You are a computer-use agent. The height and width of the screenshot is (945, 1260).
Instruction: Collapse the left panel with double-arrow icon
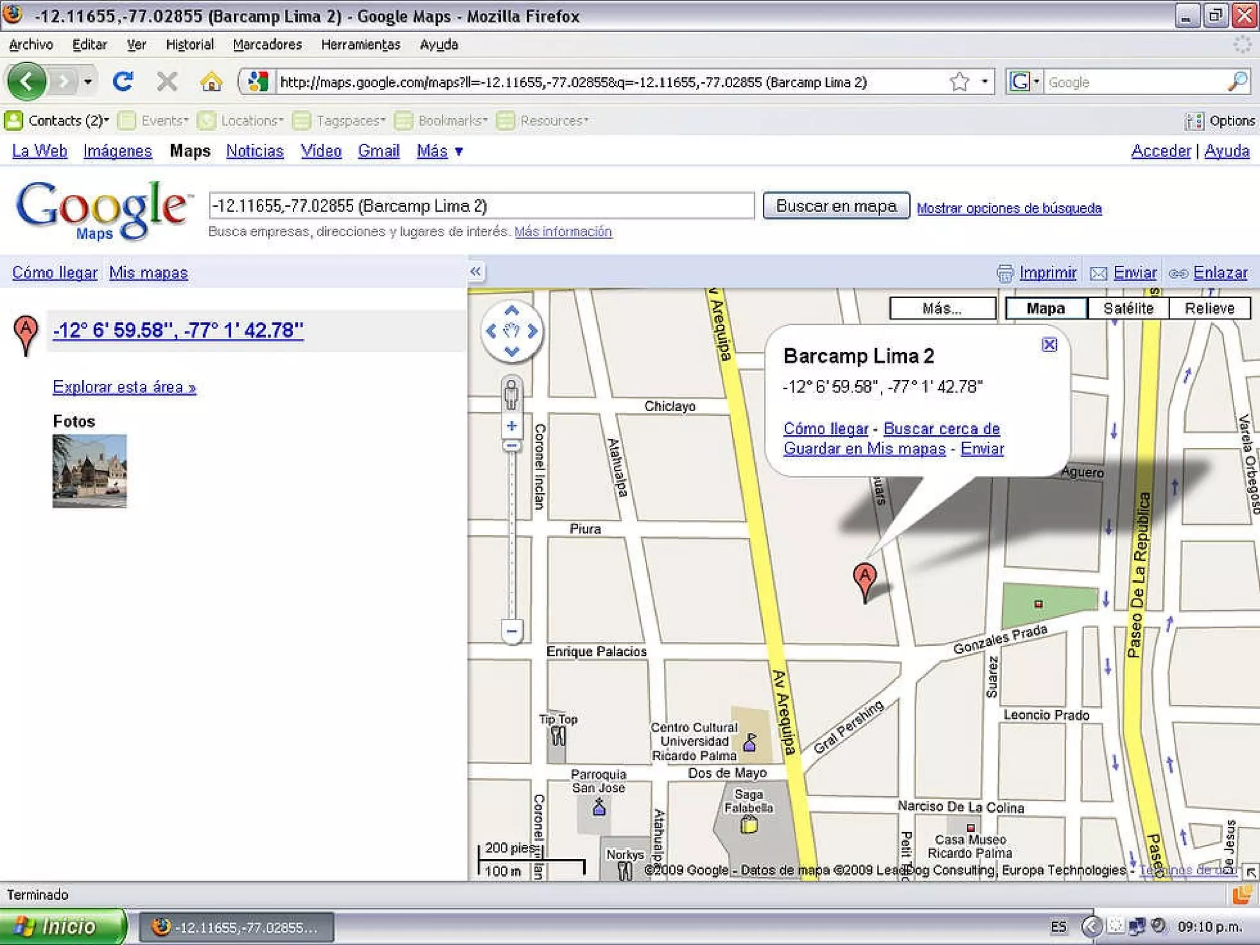[476, 271]
